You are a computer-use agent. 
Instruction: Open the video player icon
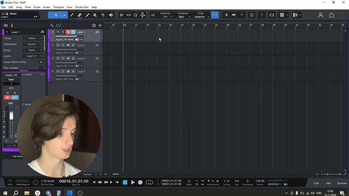click(x=272, y=15)
